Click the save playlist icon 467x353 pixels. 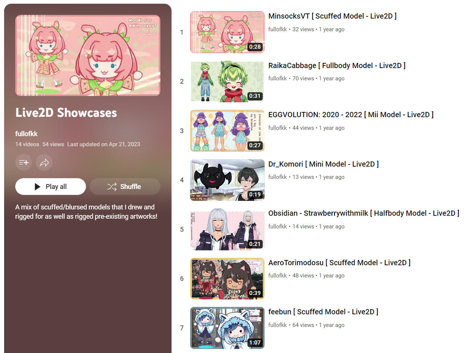(23, 163)
